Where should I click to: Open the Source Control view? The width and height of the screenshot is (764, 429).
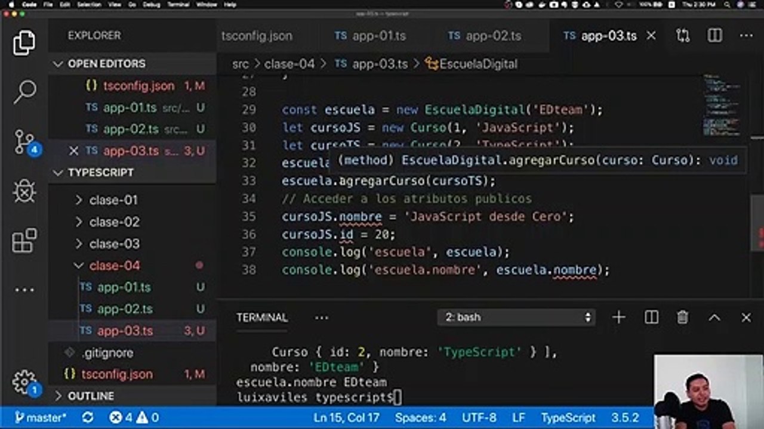25,142
